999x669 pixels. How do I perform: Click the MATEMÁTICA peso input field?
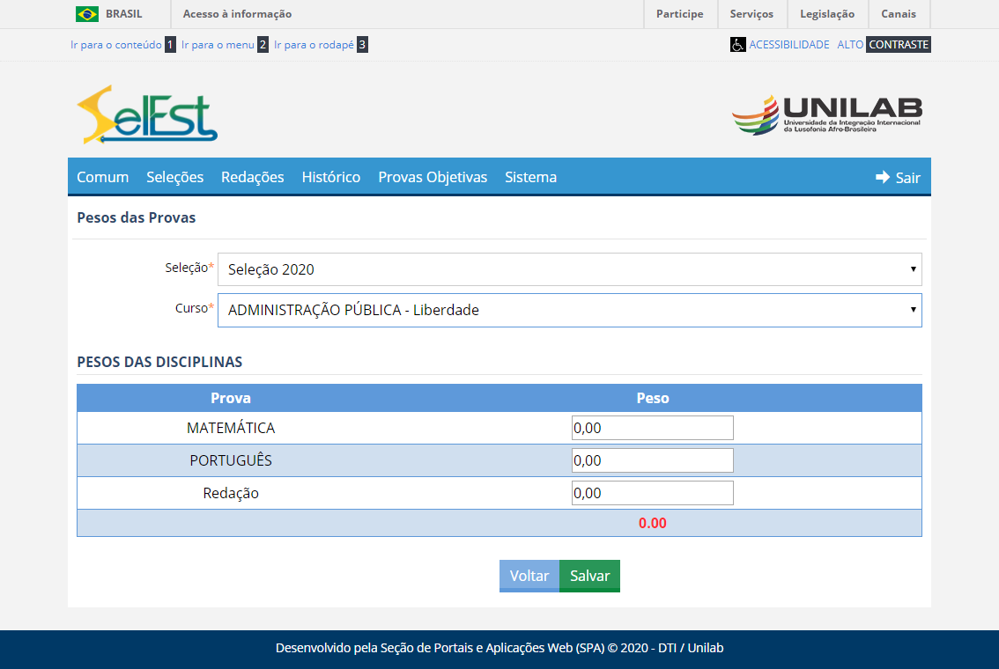pyautogui.click(x=652, y=428)
